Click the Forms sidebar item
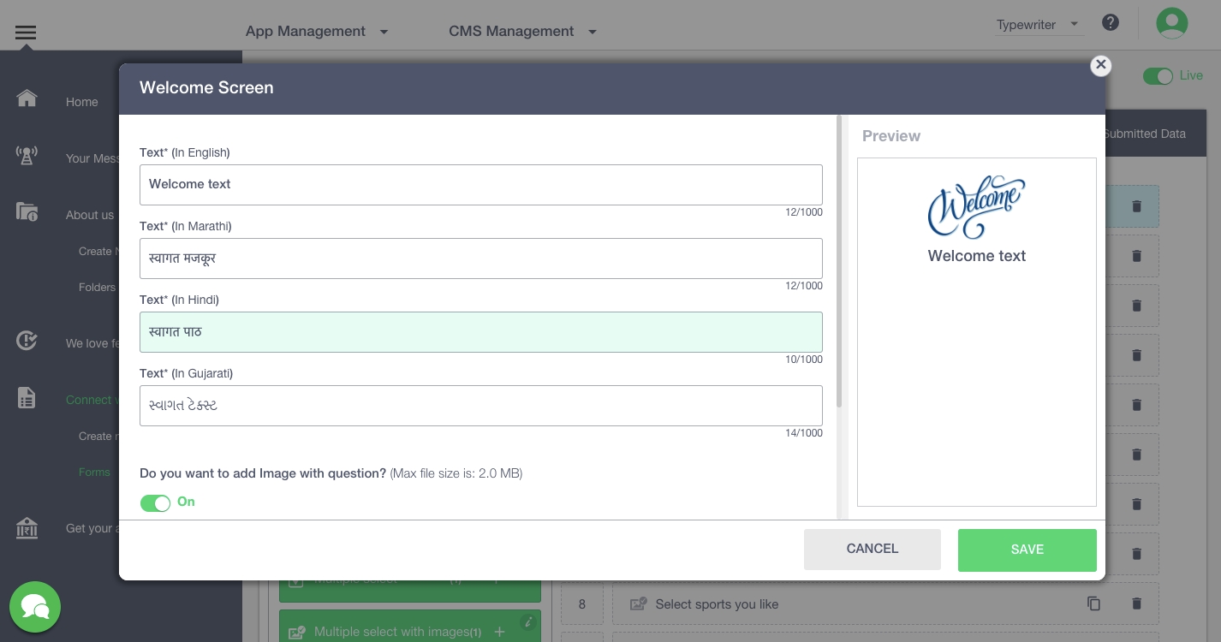1221x642 pixels. click(x=94, y=472)
